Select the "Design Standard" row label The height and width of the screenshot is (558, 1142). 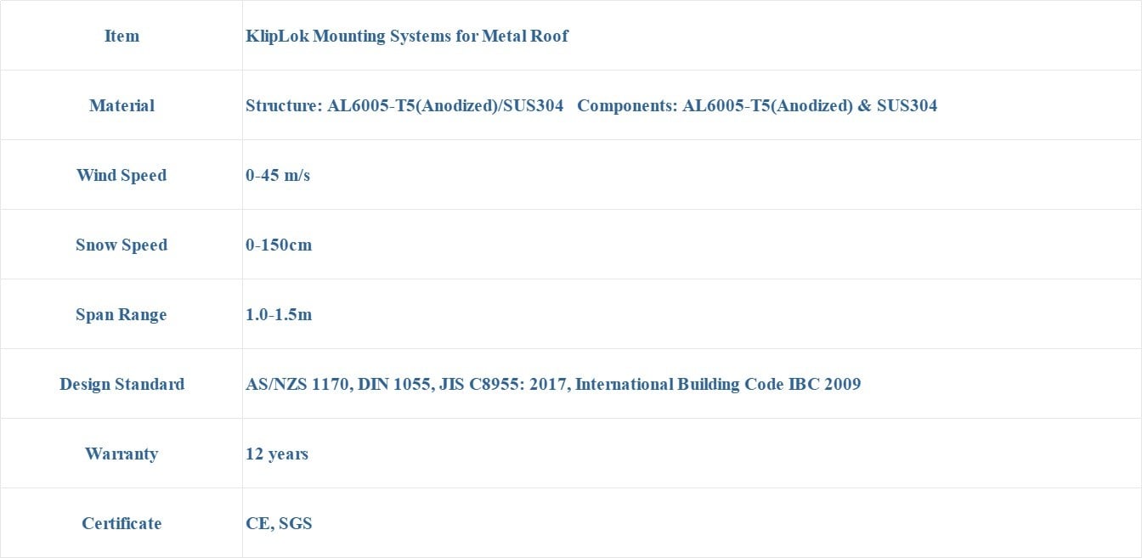(x=122, y=384)
